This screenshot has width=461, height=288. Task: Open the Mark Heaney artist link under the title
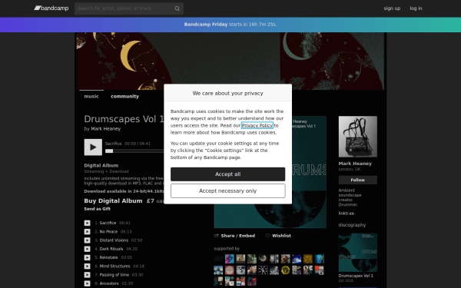tap(105, 129)
